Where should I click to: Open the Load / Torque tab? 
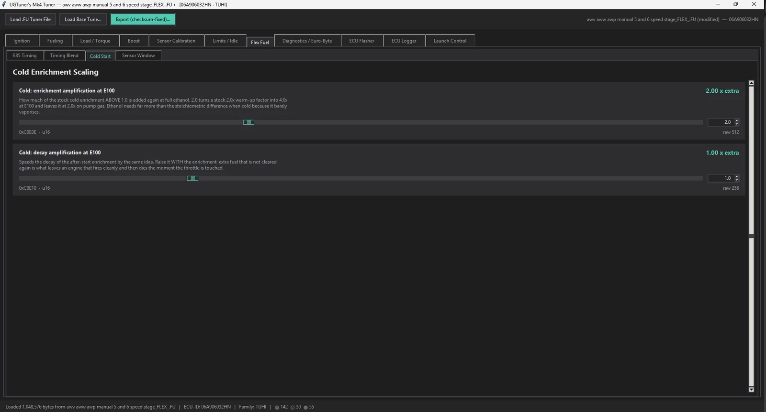pos(95,41)
